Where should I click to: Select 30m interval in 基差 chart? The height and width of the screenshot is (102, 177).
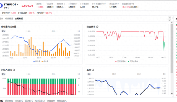pyautogui.click(x=139, y=74)
